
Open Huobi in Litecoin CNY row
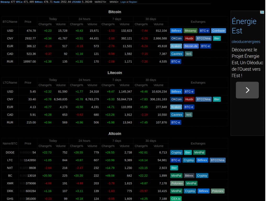coord(189,99)
